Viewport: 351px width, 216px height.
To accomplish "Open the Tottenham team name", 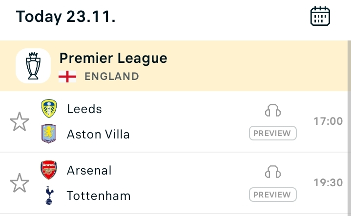I will coord(99,196).
